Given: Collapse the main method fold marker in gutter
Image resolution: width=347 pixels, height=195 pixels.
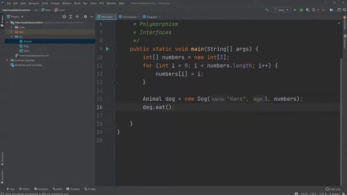Looking at the screenshot, I should (x=115, y=49).
